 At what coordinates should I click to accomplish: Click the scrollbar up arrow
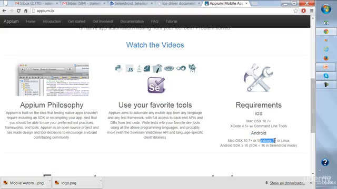click(x=313, y=18)
